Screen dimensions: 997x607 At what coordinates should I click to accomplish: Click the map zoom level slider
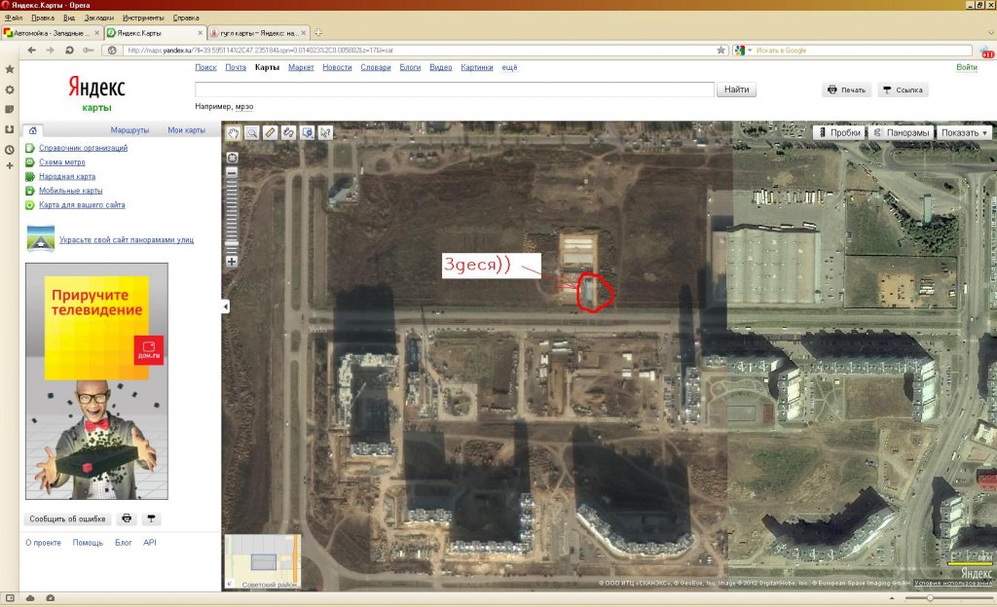pyautogui.click(x=232, y=214)
